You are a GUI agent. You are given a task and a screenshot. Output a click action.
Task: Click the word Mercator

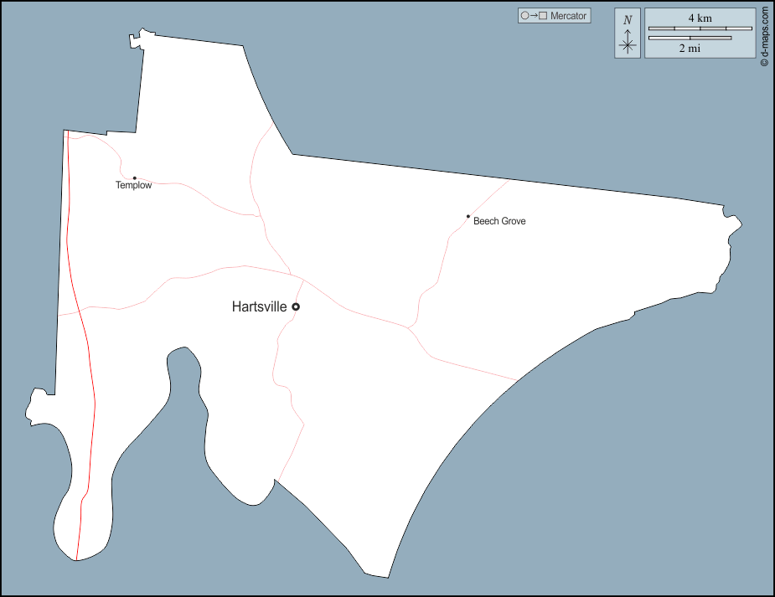569,16
